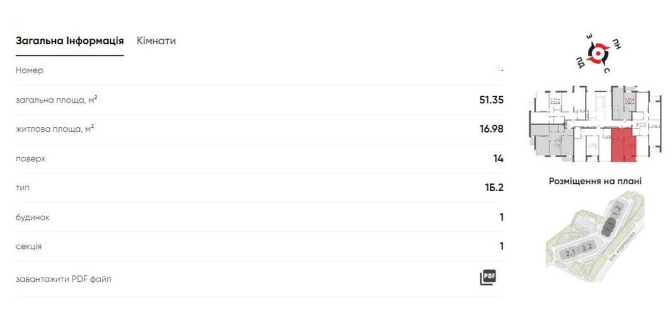This screenshot has width=671, height=309.
Task: Click the Номер row label
Action: 30,71
